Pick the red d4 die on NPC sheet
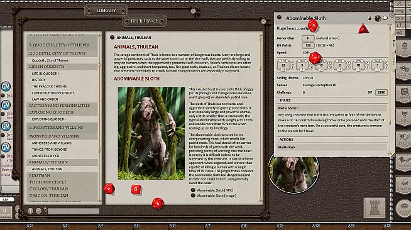 (363, 28)
